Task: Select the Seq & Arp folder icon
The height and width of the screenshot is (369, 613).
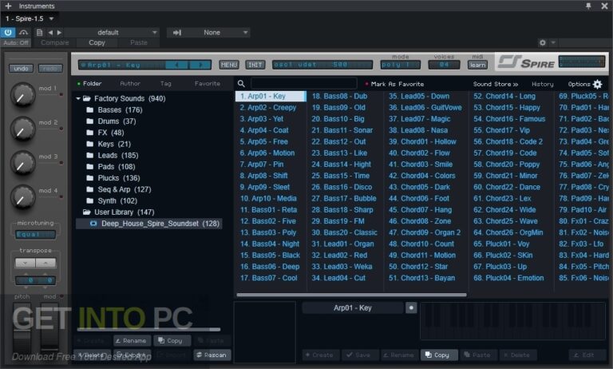Action: pos(89,189)
